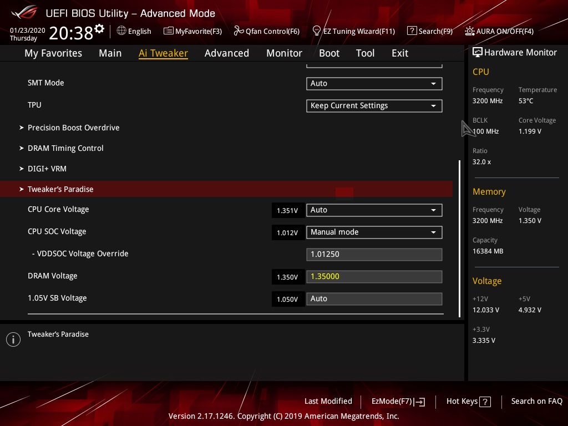This screenshot has height=426, width=568.
Task: Click CPU temperature value 53°C
Action: click(526, 101)
